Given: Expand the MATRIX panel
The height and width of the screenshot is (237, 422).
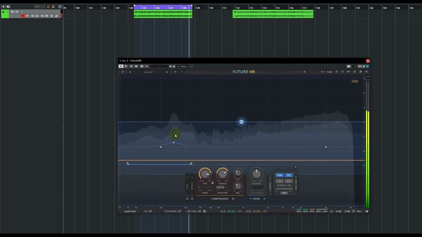Looking at the screenshot, I should point(270,178).
